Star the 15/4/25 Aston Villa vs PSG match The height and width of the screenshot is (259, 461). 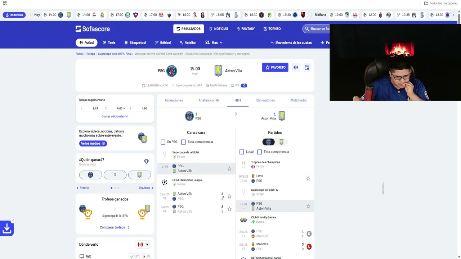click(229, 196)
